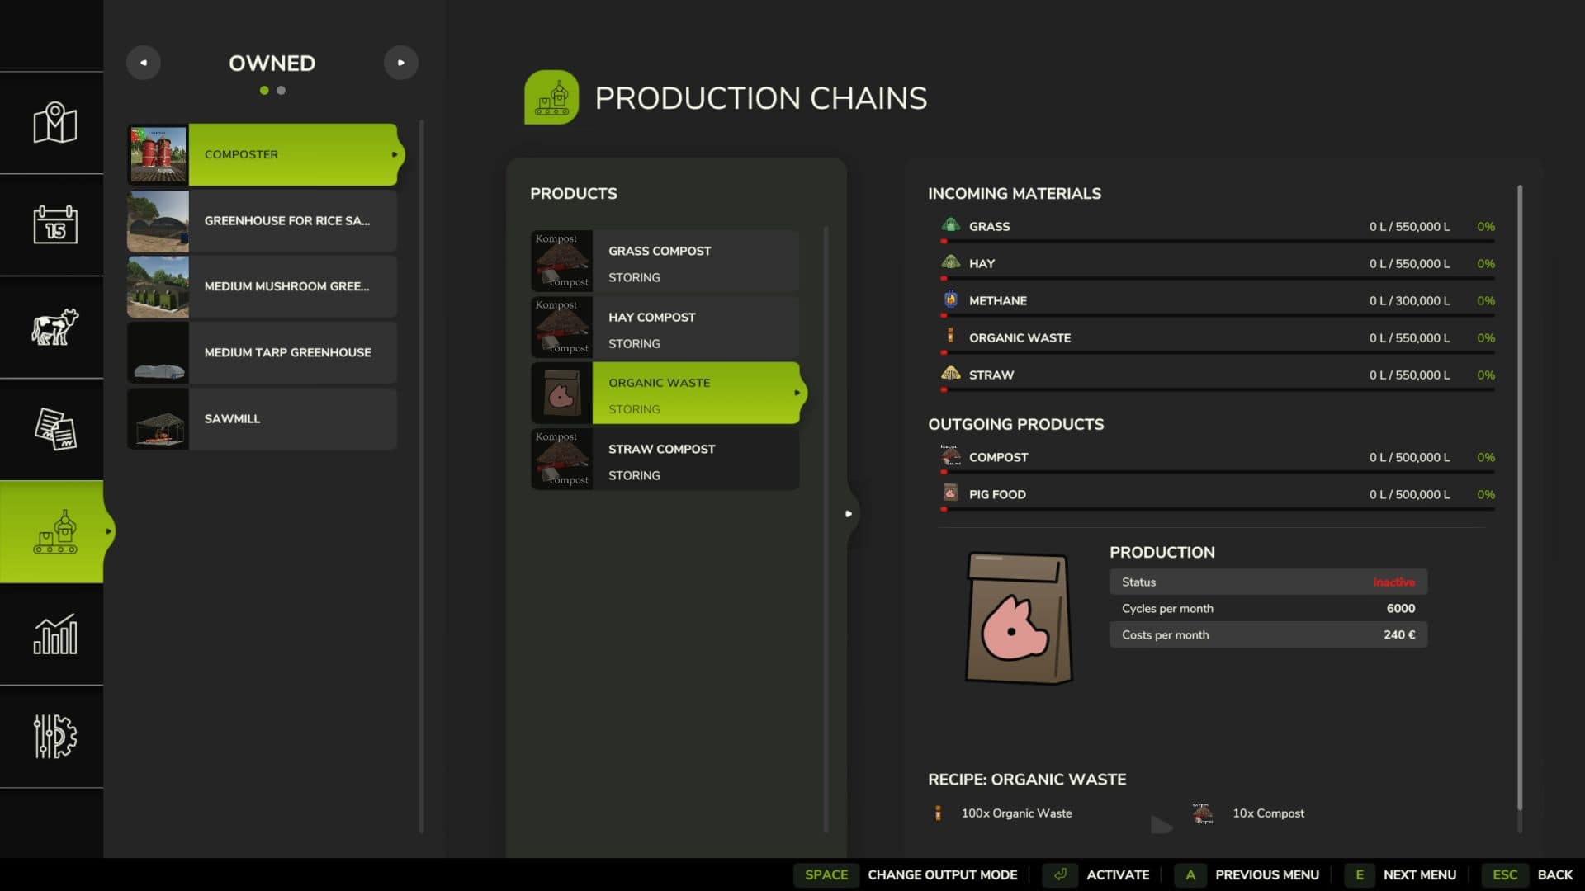Switch to next Owned page arrow
The height and width of the screenshot is (891, 1585).
pyautogui.click(x=400, y=63)
